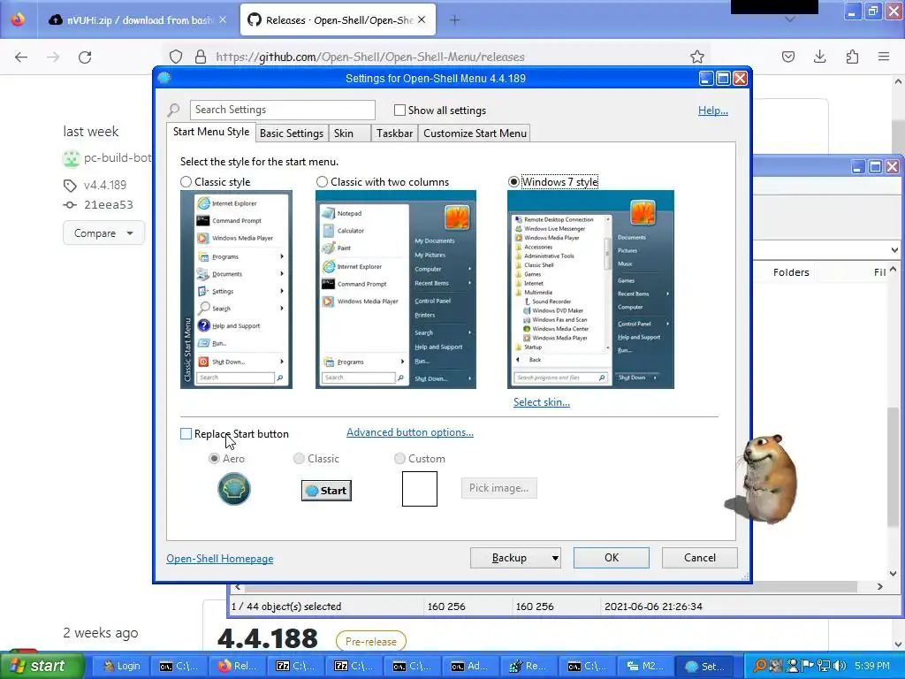Close the nVUHi.zip tab
The height and width of the screenshot is (679, 905).
[x=223, y=19]
